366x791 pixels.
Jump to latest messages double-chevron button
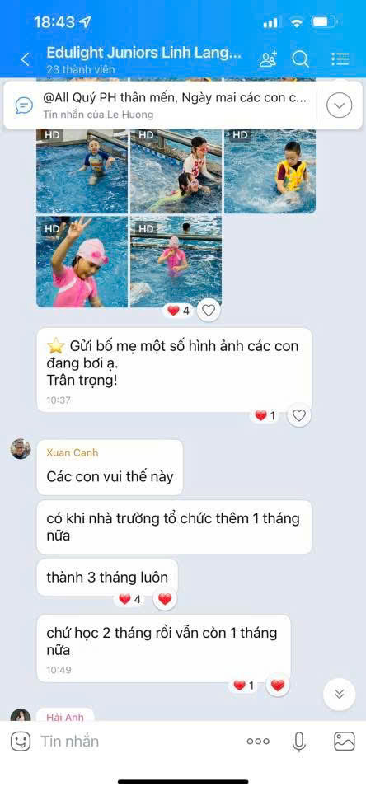[x=340, y=694]
